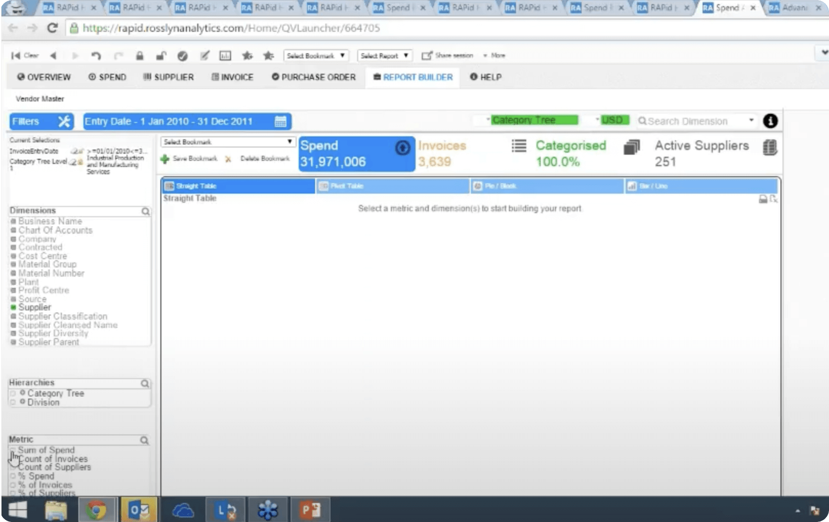
Task: Lock selections with closed padlock icon
Action: tap(139, 56)
